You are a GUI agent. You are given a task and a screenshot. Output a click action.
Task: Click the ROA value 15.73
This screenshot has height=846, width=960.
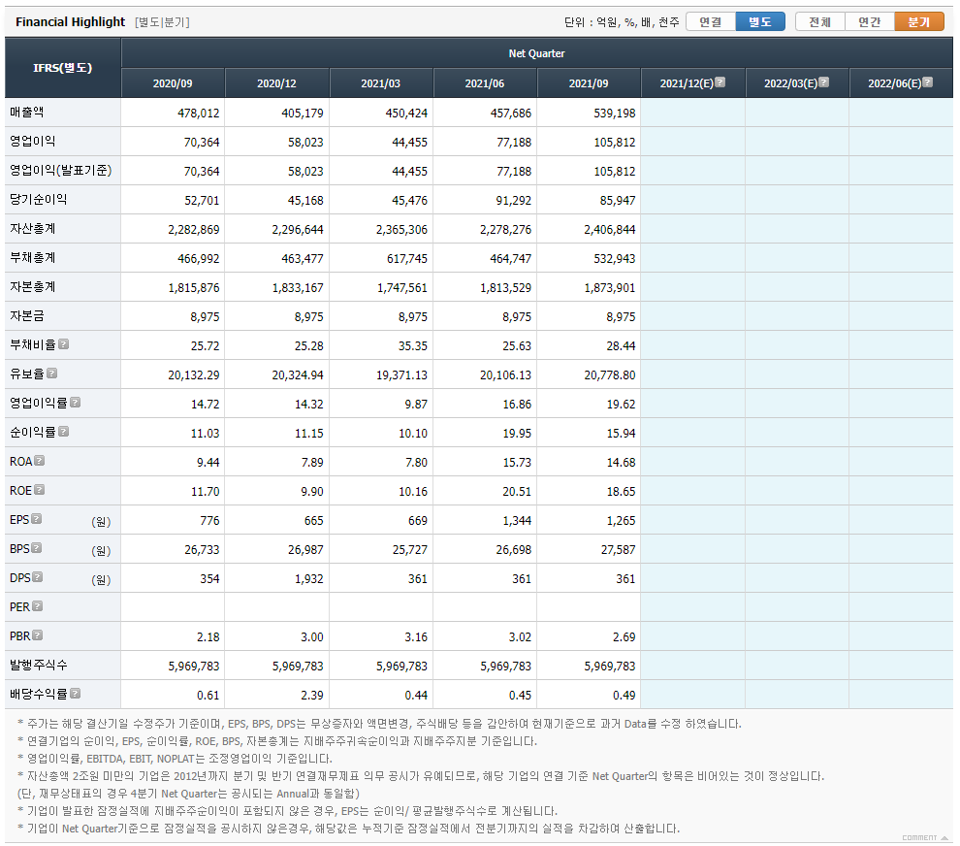click(518, 463)
